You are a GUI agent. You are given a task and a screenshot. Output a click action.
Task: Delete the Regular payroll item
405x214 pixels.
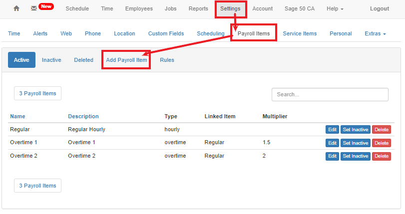pyautogui.click(x=382, y=130)
